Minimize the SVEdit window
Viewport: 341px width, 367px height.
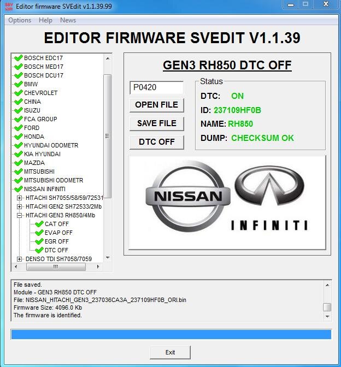click(291, 4)
